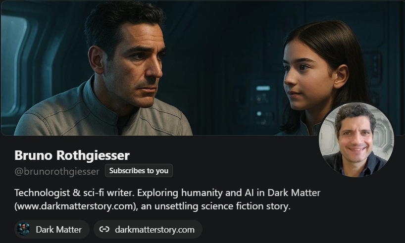The width and height of the screenshot is (405, 243).
Task: Click Dark Matter mentioned in the bio
Action: click(294, 193)
